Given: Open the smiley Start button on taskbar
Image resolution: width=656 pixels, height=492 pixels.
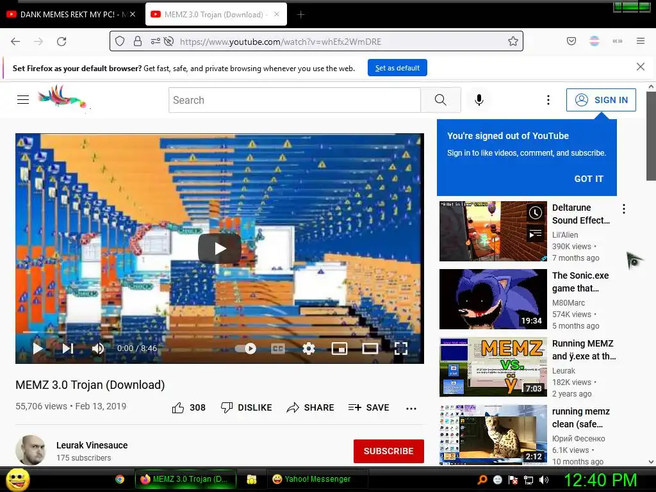Looking at the screenshot, I should pyautogui.click(x=18, y=479).
